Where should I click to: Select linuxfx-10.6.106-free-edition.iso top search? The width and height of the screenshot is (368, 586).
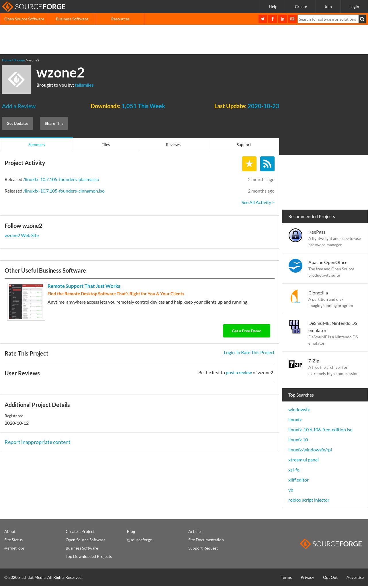pos(320,430)
